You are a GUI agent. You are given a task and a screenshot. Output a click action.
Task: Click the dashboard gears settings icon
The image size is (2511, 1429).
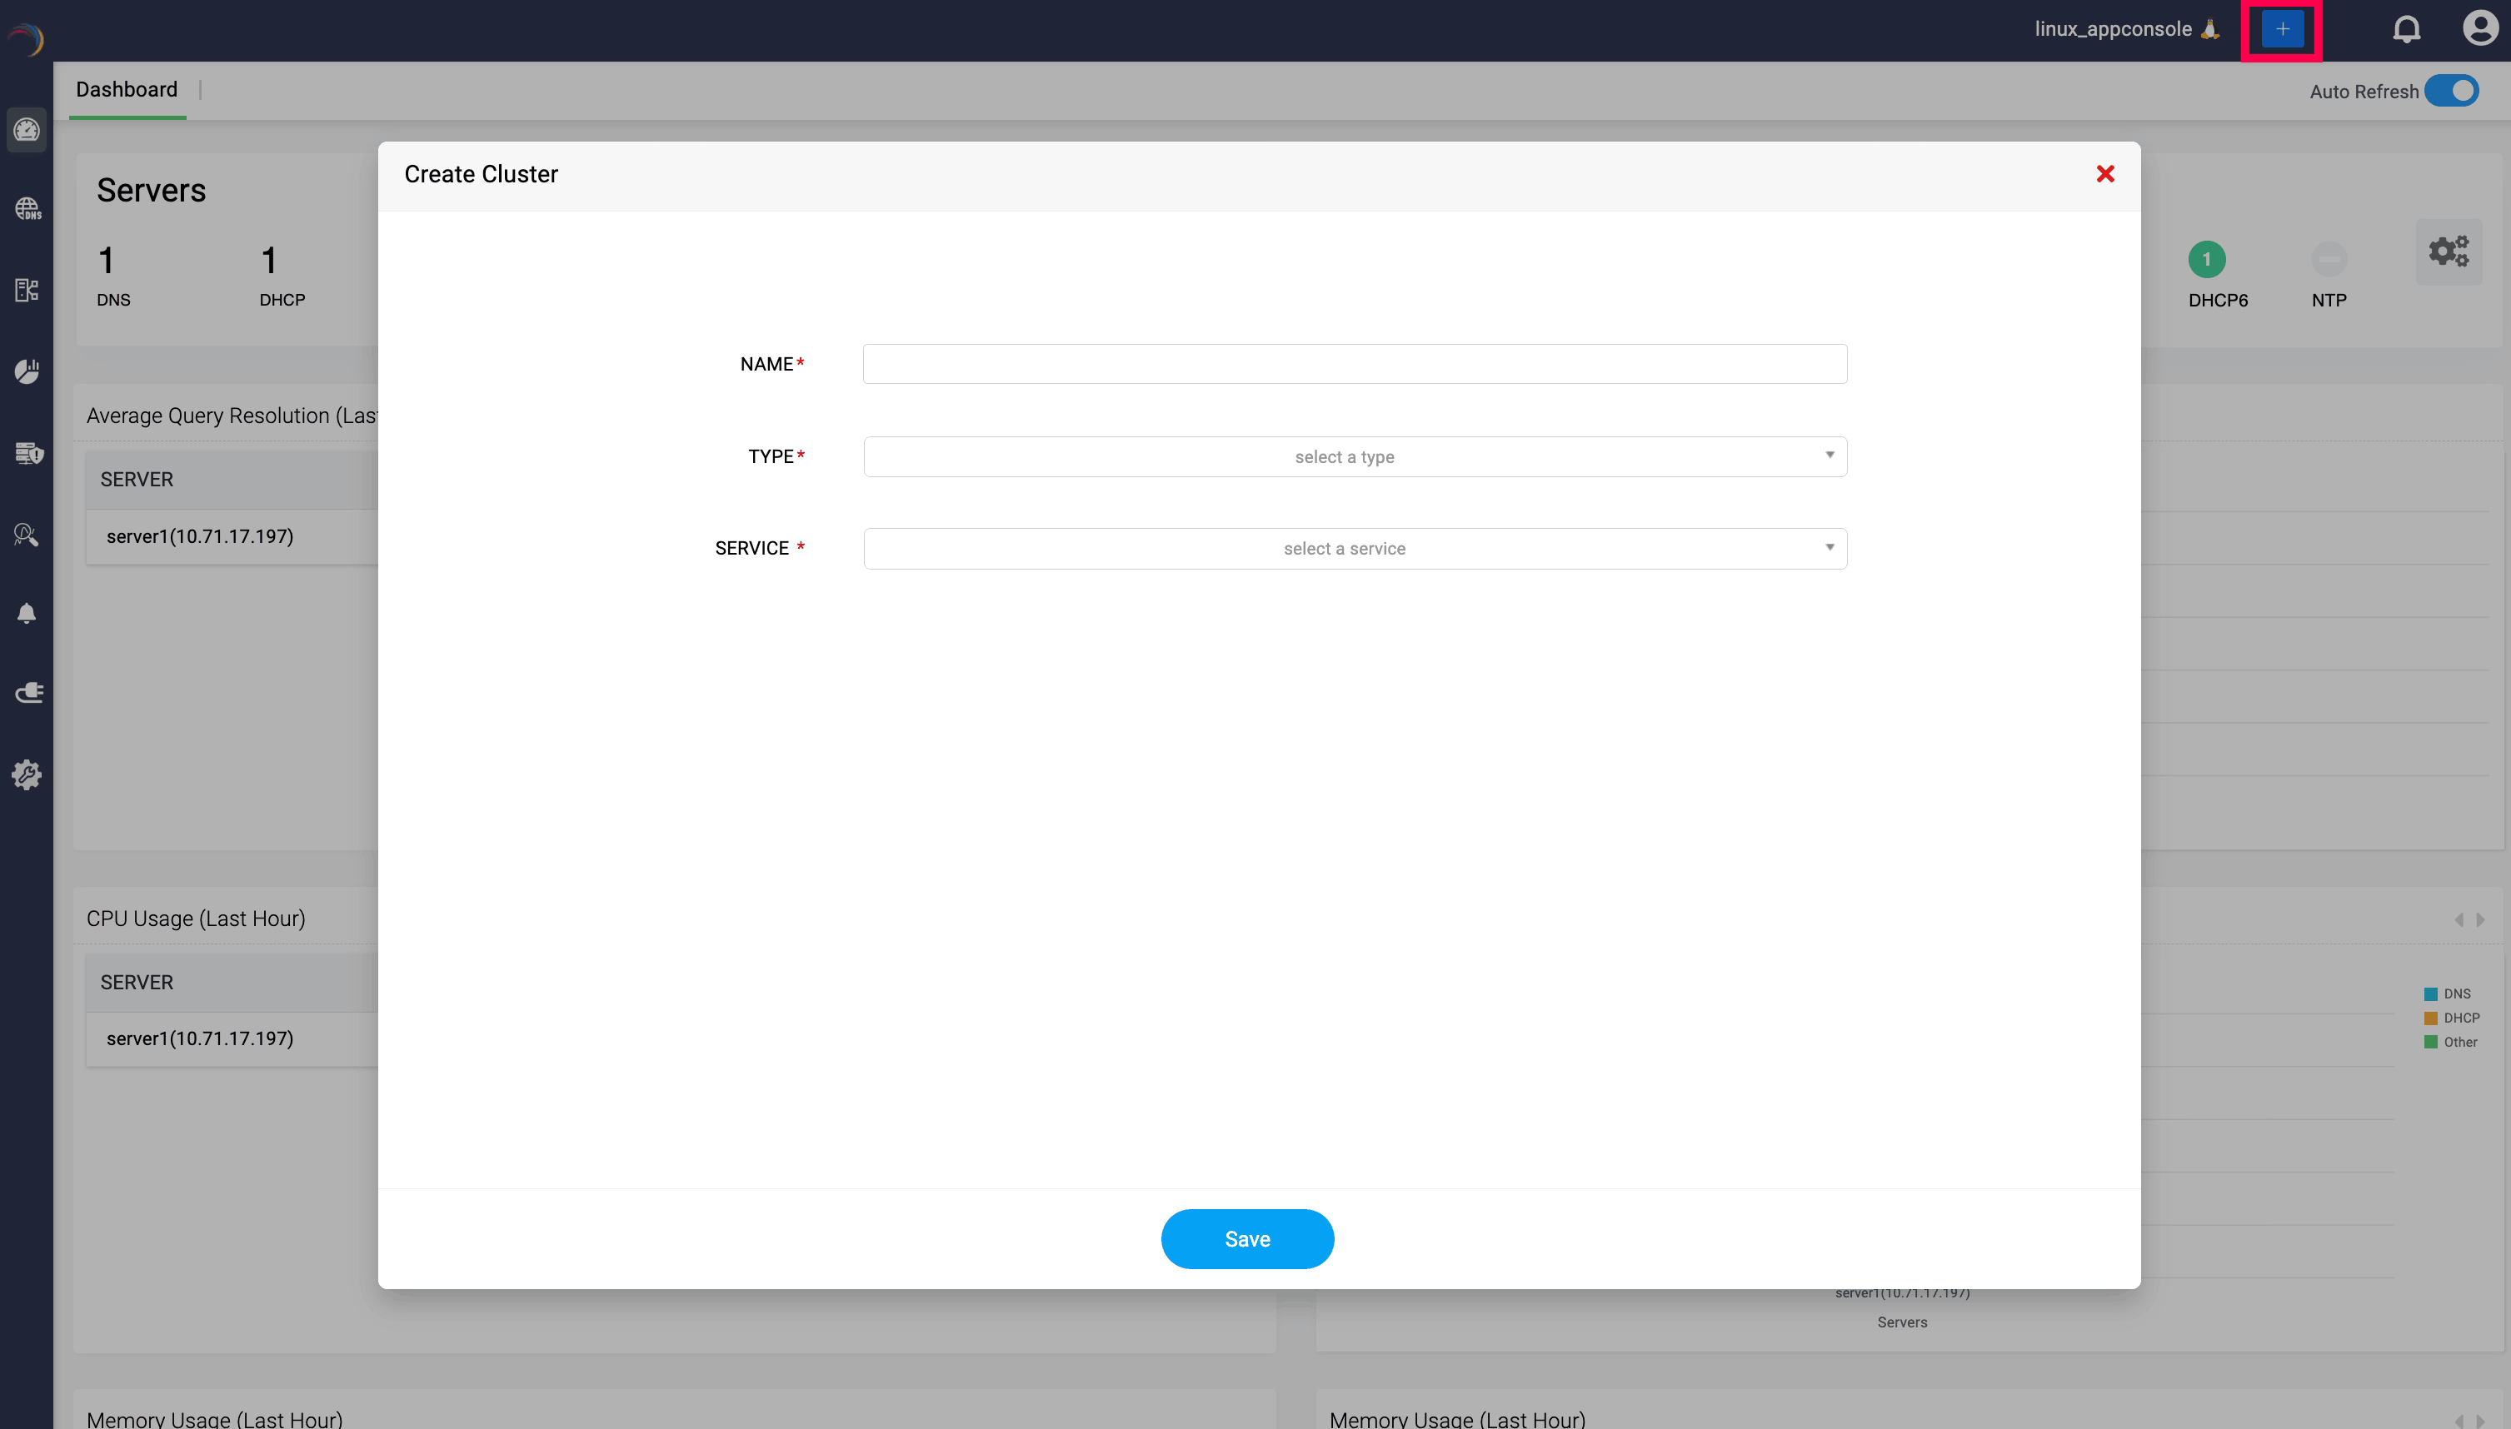click(x=2449, y=252)
